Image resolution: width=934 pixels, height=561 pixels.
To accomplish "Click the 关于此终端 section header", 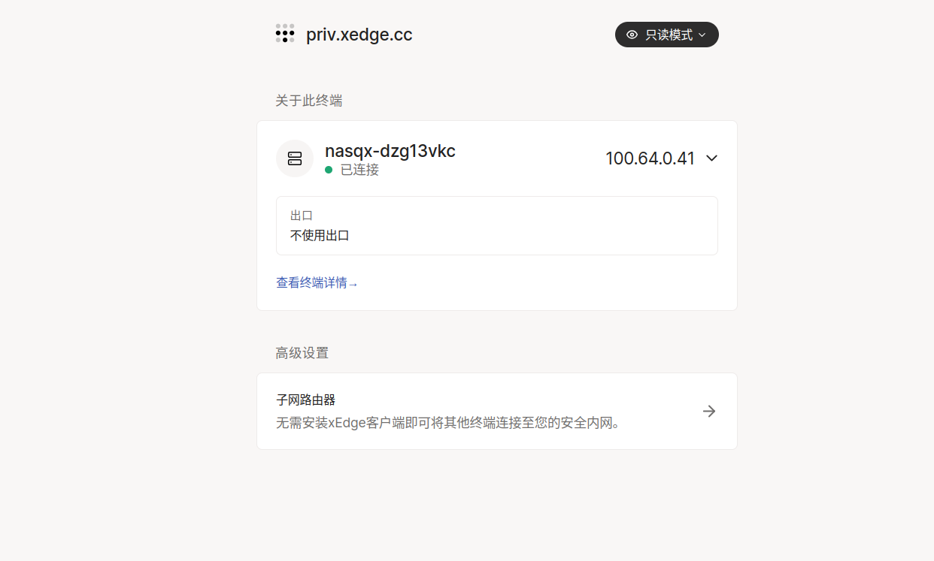I will (308, 101).
